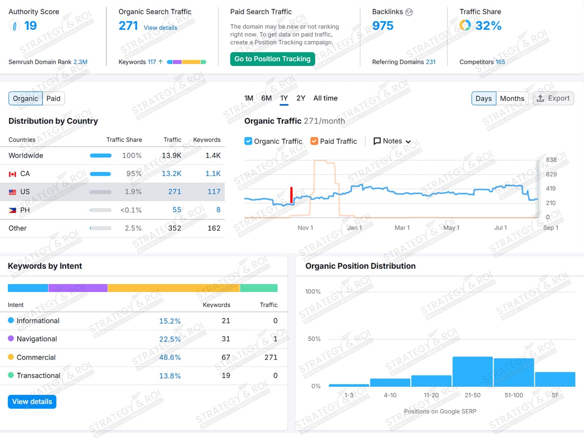The height and width of the screenshot is (438, 584).
Task: Uncheck the Paid Traffic checkbox
Action: click(314, 141)
